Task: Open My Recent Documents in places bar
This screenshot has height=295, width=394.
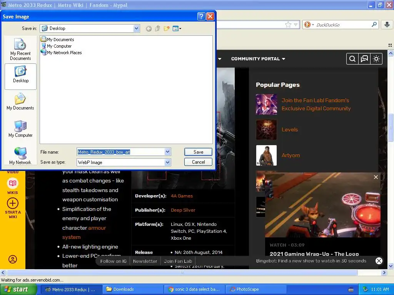Action: tap(20, 49)
